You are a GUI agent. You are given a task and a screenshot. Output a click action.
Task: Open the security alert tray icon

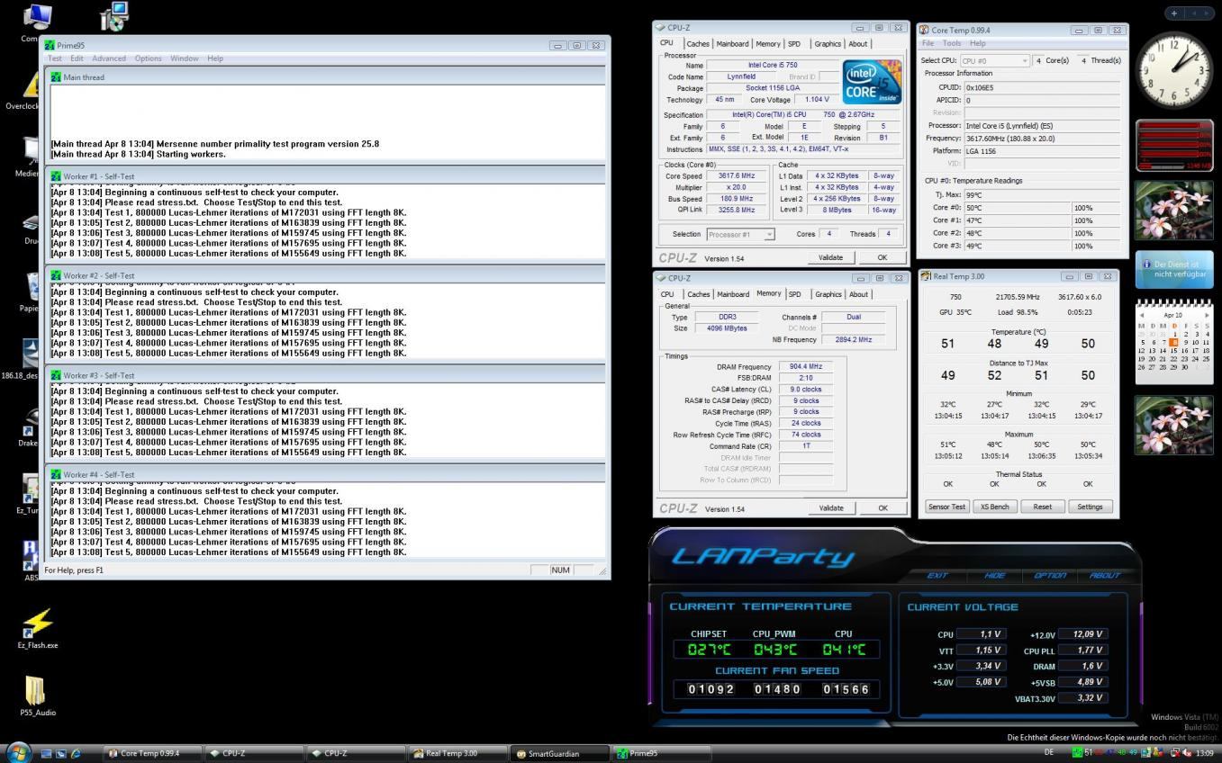coord(1159,752)
